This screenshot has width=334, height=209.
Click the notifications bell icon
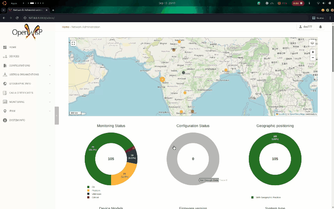320,27
